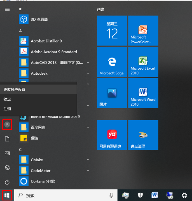Select 更改帐户设置 in account menu
The image size is (192, 201).
coord(39,89)
